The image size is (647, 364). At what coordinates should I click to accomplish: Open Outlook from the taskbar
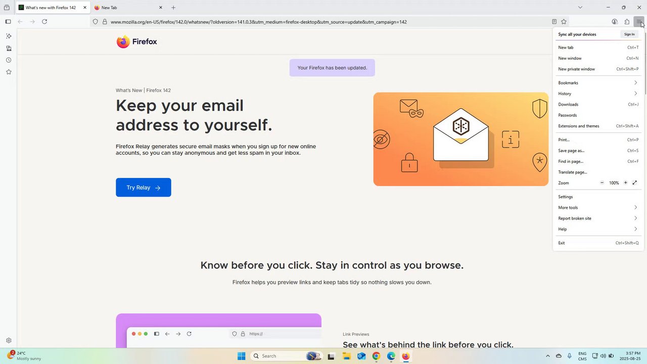[361, 356]
